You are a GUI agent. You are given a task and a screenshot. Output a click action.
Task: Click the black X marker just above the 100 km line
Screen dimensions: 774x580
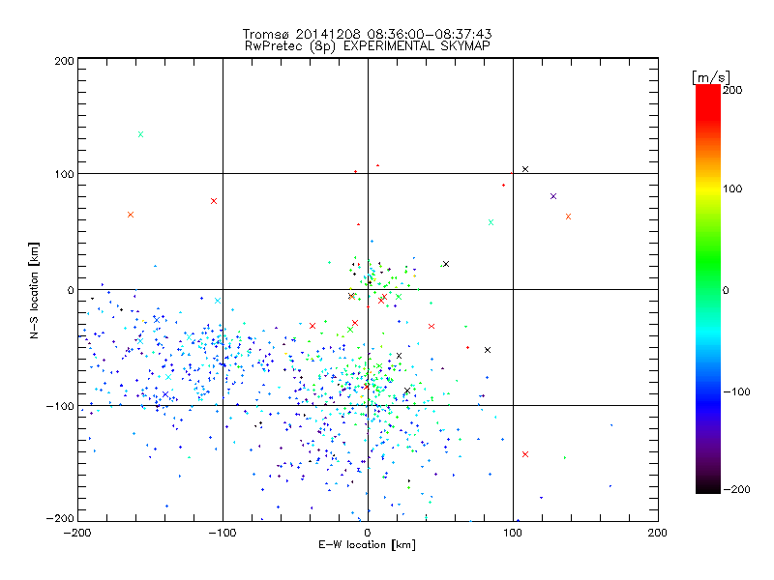525,168
